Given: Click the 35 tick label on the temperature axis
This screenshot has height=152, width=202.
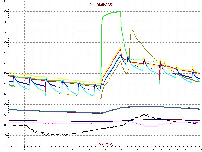Looking at the screenshot, I should click(4, 104).
